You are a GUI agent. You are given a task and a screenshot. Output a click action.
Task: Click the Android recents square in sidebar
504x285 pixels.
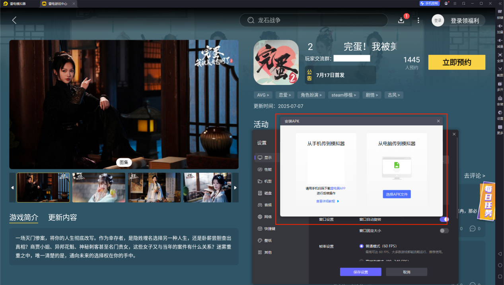point(500,276)
